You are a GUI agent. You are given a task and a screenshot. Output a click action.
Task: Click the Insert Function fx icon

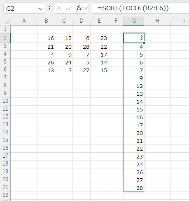click(x=79, y=8)
